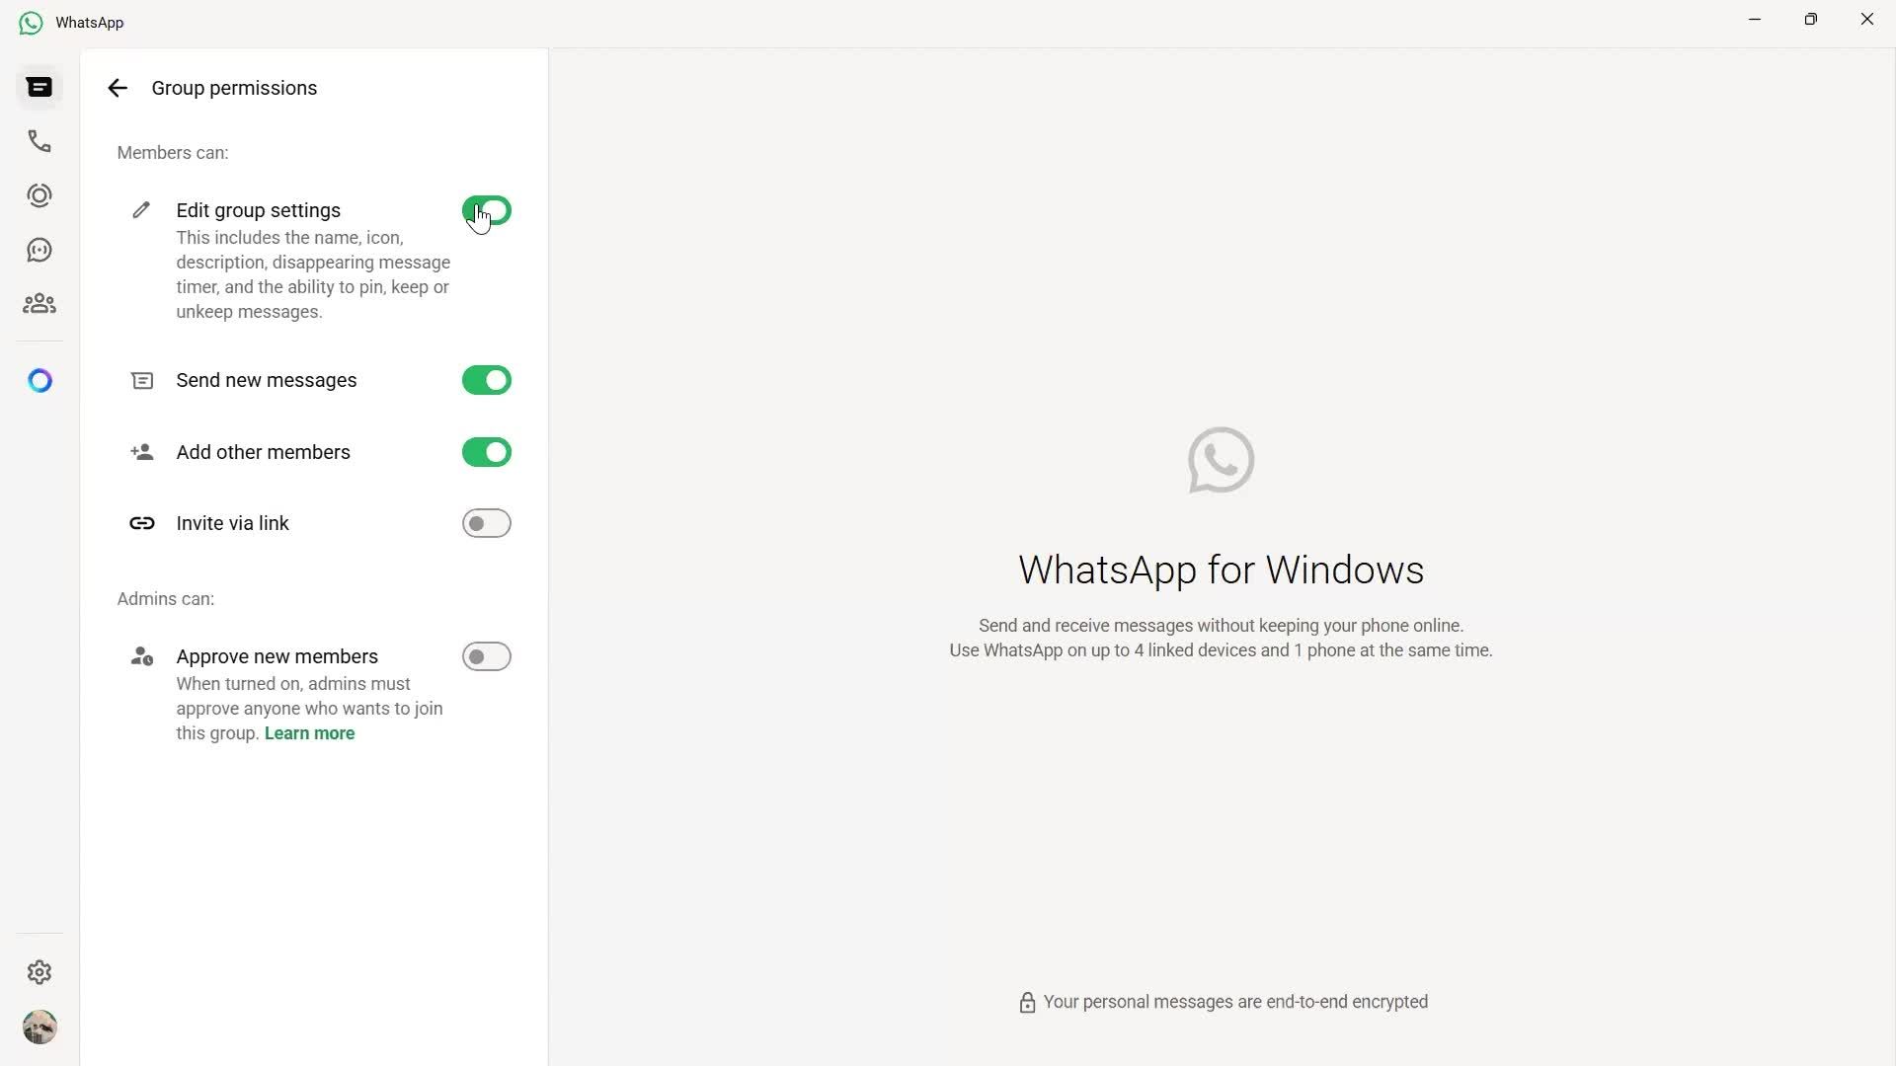View Status updates
Viewport: 1896px width, 1066px height.
39,194
